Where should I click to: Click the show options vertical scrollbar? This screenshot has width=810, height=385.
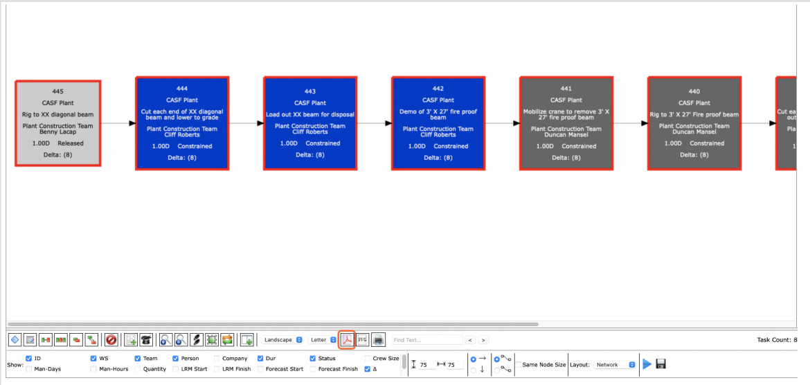coord(404,362)
